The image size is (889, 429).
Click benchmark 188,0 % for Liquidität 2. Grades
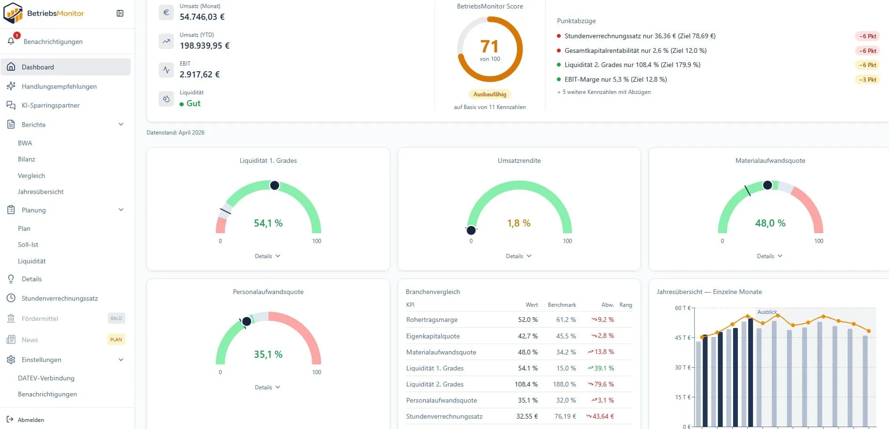[564, 384]
